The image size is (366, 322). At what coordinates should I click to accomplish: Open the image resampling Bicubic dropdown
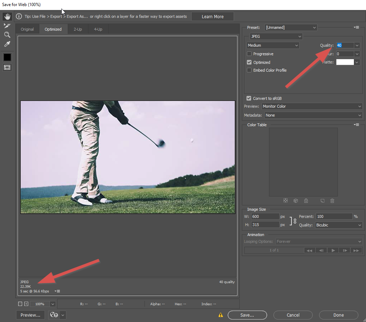pyautogui.click(x=338, y=225)
